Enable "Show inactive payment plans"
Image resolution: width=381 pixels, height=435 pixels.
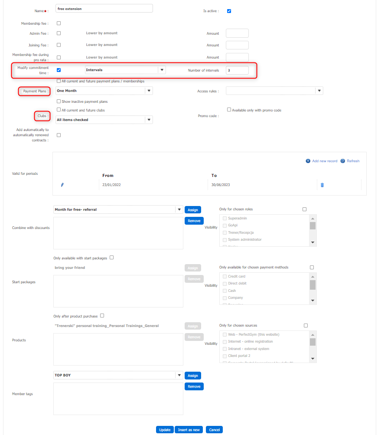59,101
